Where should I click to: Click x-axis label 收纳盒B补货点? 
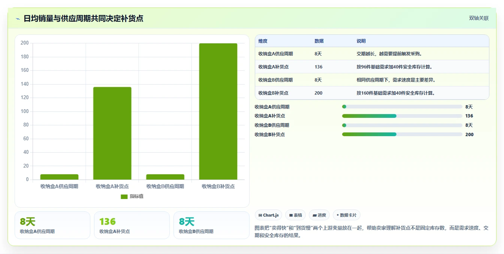coord(218,186)
